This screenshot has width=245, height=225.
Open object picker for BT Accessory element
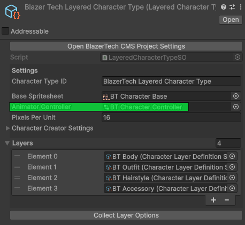coord(232,188)
